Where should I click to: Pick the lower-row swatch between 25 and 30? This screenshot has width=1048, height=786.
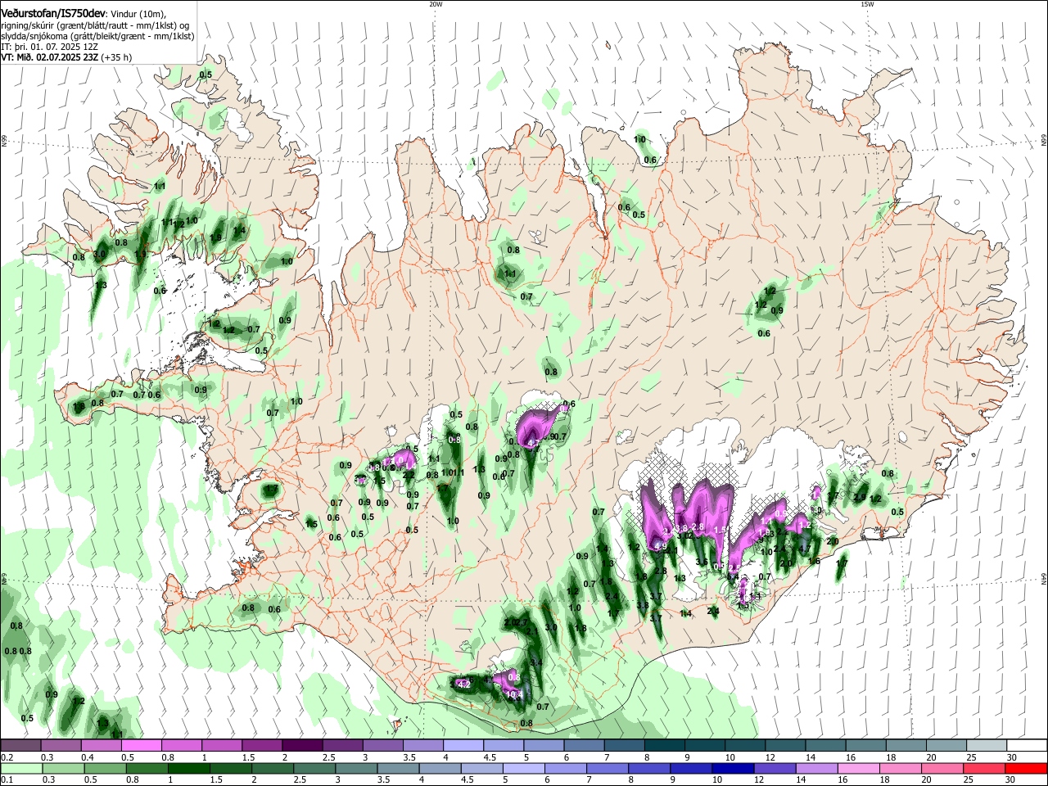pyautogui.click(x=984, y=769)
